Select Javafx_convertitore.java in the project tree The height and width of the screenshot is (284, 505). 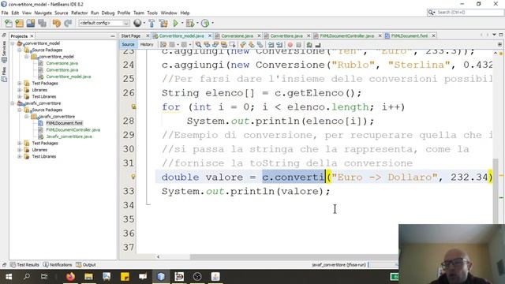pos(69,136)
